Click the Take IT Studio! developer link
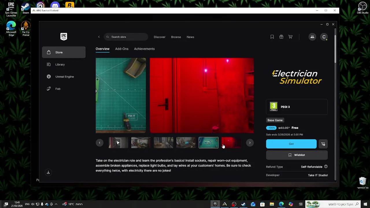 pos(318,175)
